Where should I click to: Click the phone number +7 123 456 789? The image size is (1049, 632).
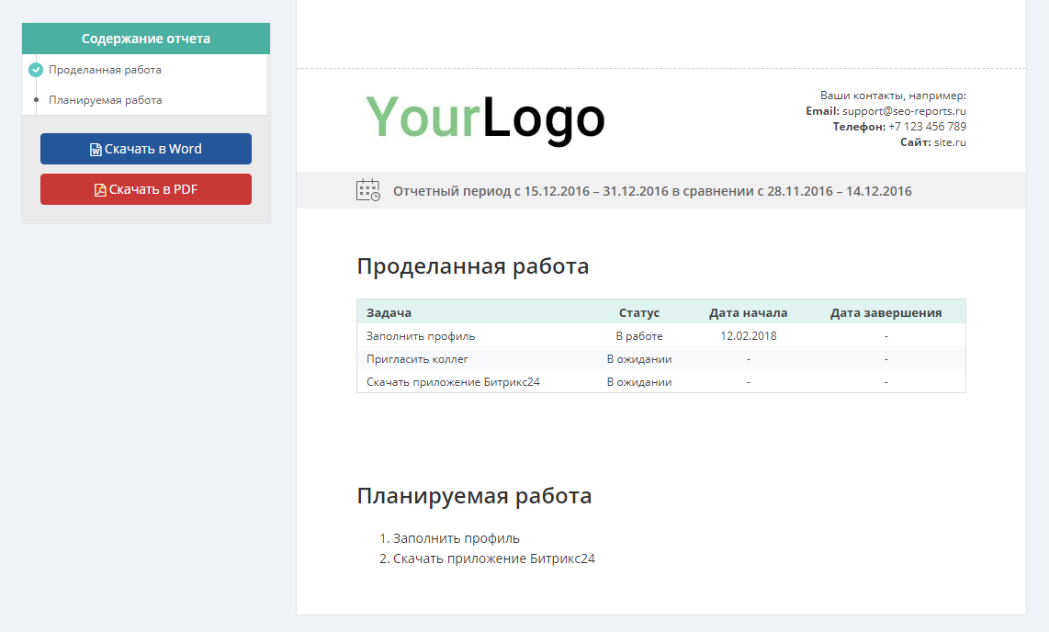point(927,127)
